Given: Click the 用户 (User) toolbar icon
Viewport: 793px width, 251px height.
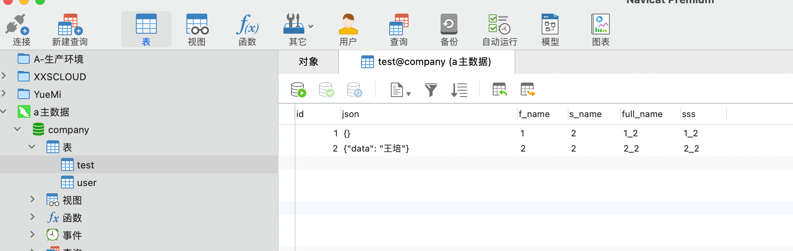Looking at the screenshot, I should 348,25.
